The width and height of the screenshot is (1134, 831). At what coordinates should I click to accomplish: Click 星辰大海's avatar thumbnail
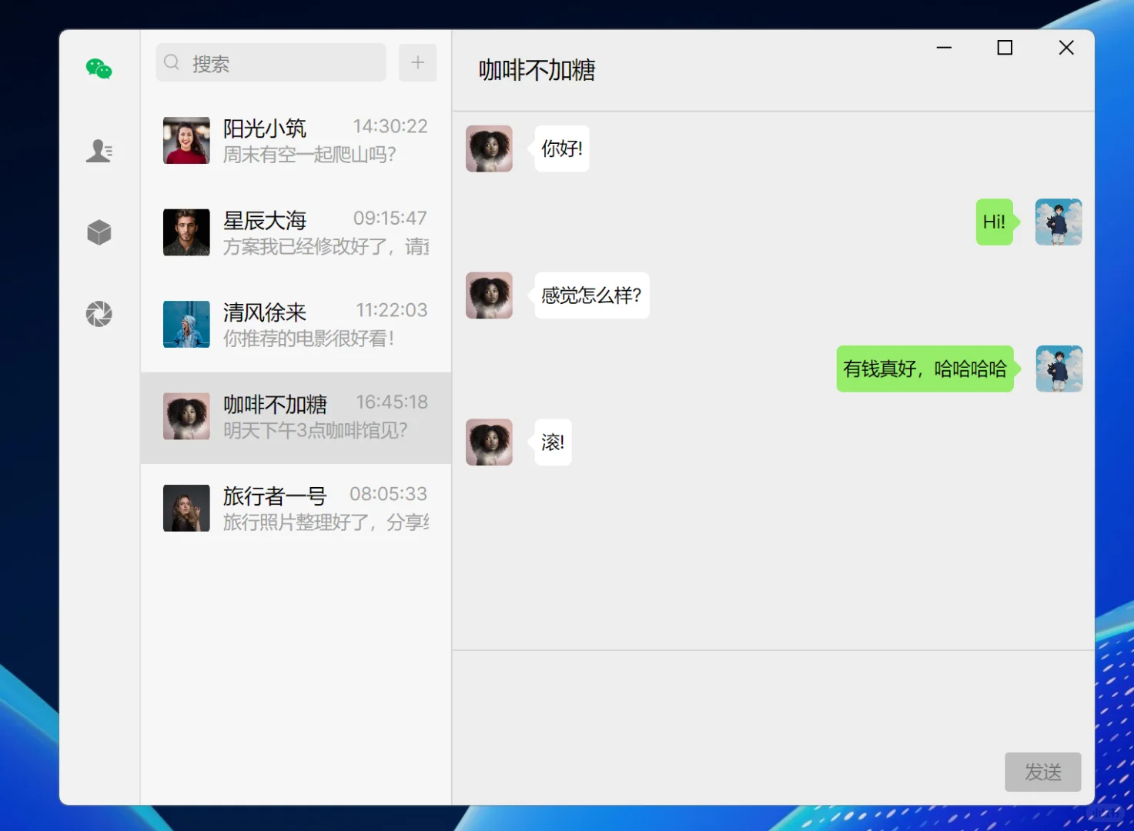click(186, 232)
